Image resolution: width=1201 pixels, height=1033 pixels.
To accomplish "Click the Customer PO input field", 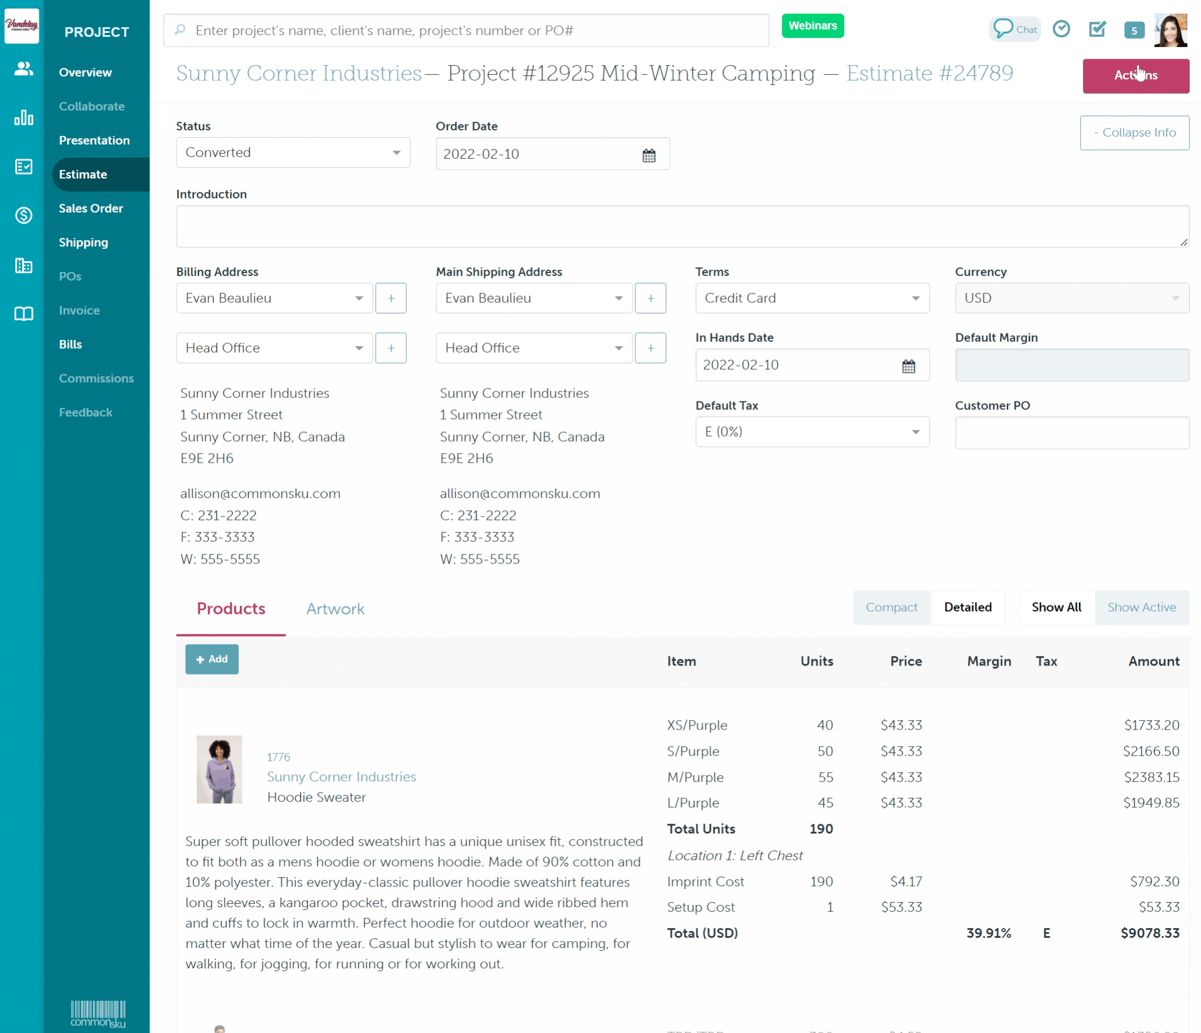I will pos(1071,433).
